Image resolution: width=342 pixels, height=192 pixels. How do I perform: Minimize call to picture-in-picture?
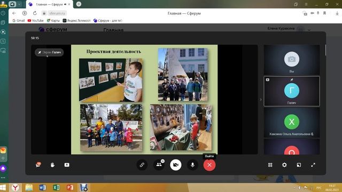coord(299,165)
